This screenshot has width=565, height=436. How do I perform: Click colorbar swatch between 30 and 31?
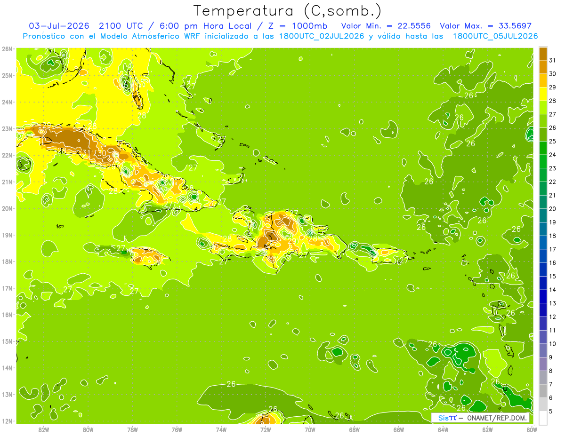point(543,67)
